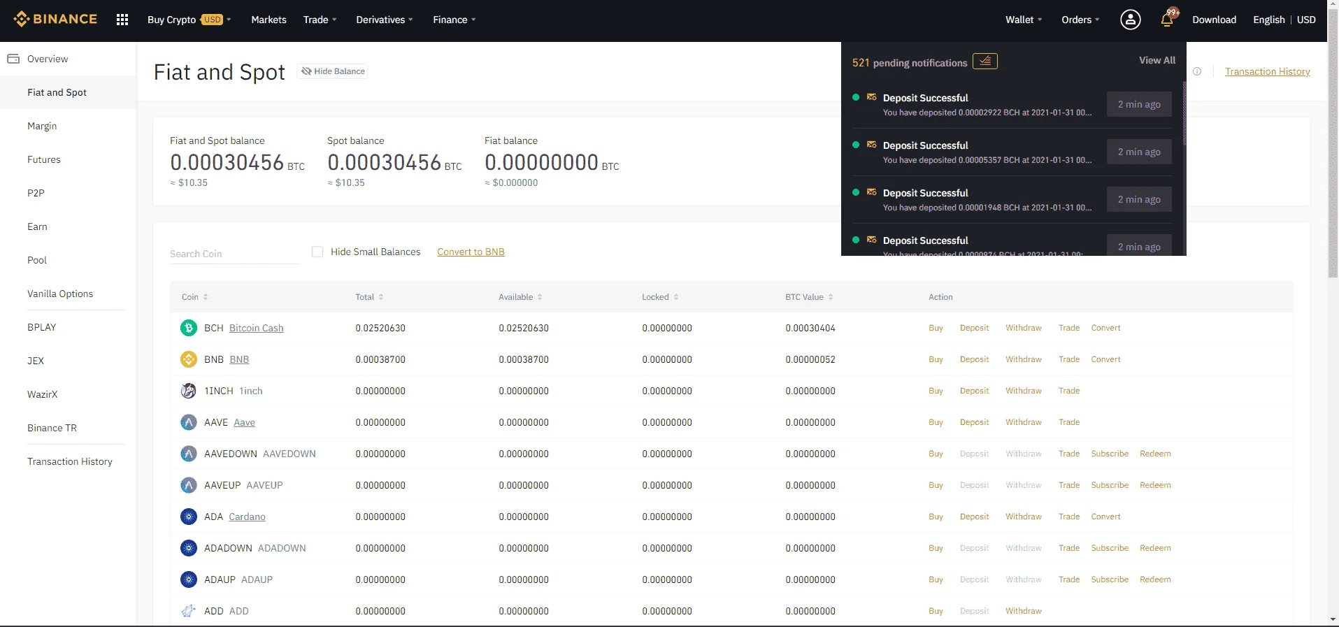Go to Overview in the sidebar

(68, 59)
